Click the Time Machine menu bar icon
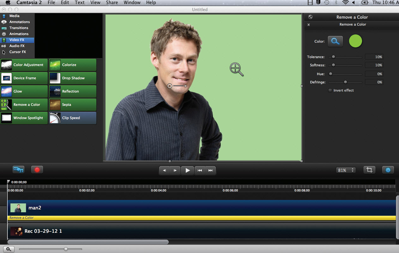This screenshot has width=399, height=253. tap(327, 3)
